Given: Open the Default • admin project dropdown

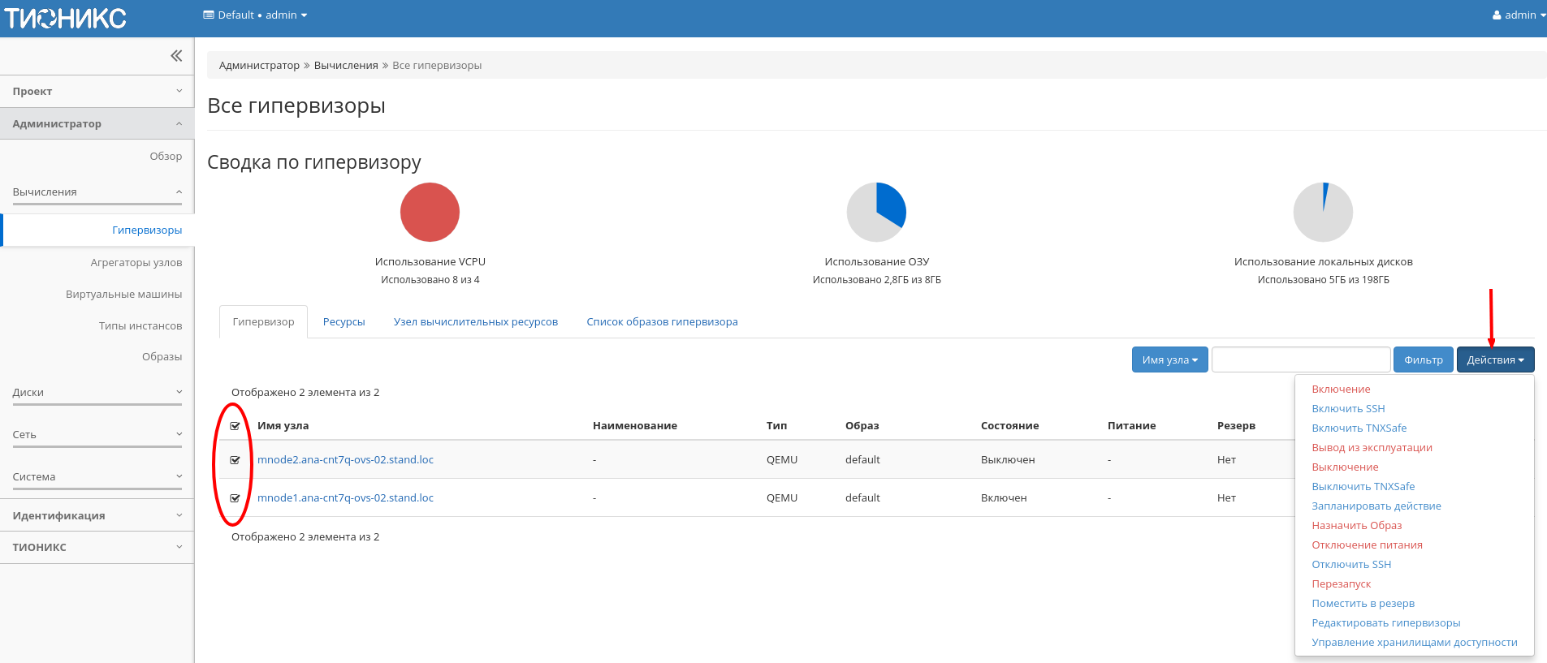Looking at the screenshot, I should (255, 15).
